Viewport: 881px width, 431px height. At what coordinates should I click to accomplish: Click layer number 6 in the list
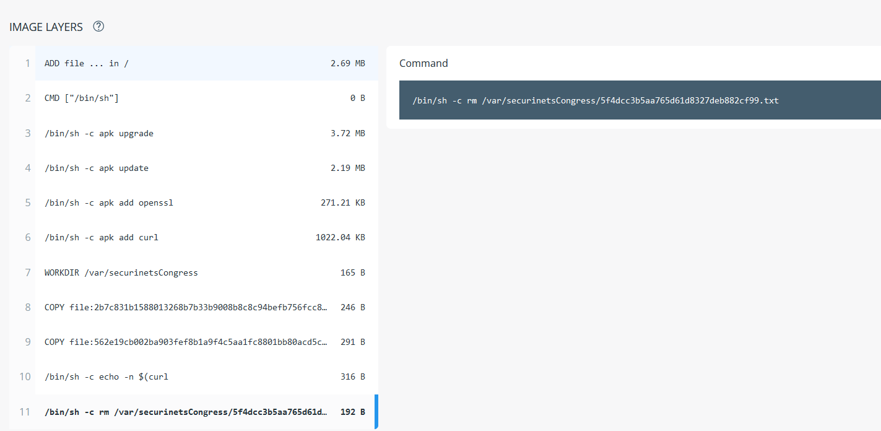[x=28, y=237]
